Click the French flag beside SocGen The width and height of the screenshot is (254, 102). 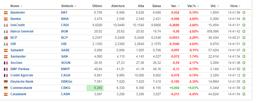click(x=6, y=63)
